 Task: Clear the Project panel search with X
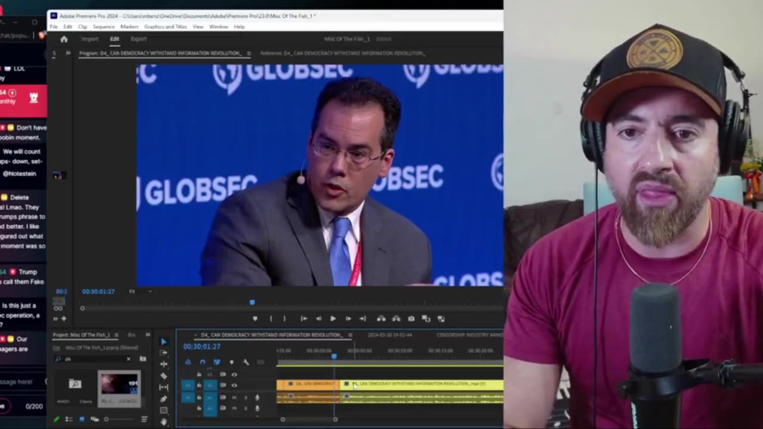128,359
